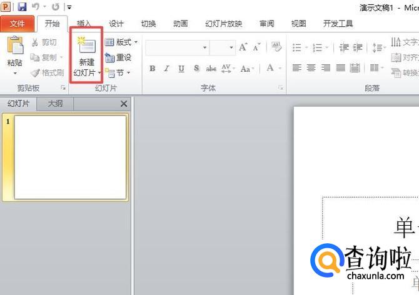Image resolution: width=419 pixels, height=295 pixels.
Task: Switch to the Design (设计) tab
Action: [x=116, y=24]
